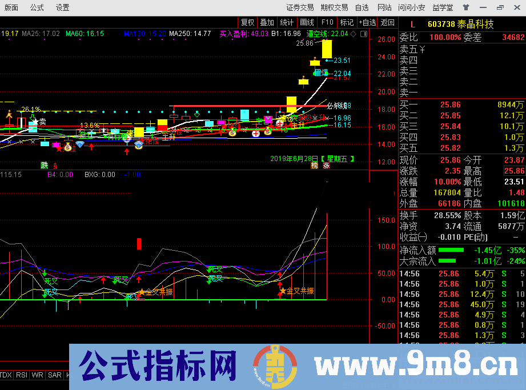Click the golden 金叉共振 star marker on chart
This screenshot has width=526, height=390.
(141, 292)
